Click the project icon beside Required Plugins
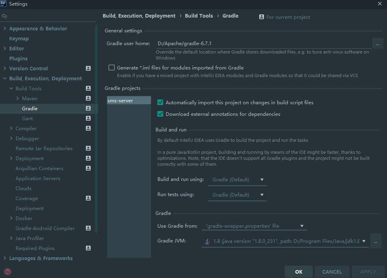This screenshot has width=387, height=278. 88,248
